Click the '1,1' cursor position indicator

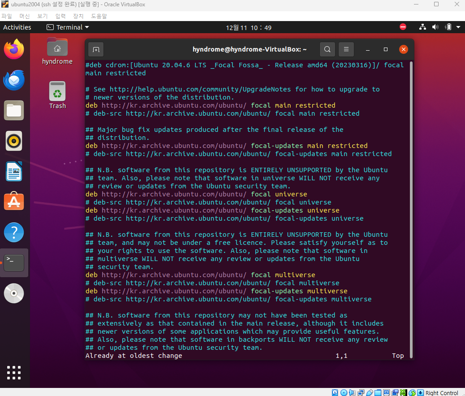[x=341, y=356]
